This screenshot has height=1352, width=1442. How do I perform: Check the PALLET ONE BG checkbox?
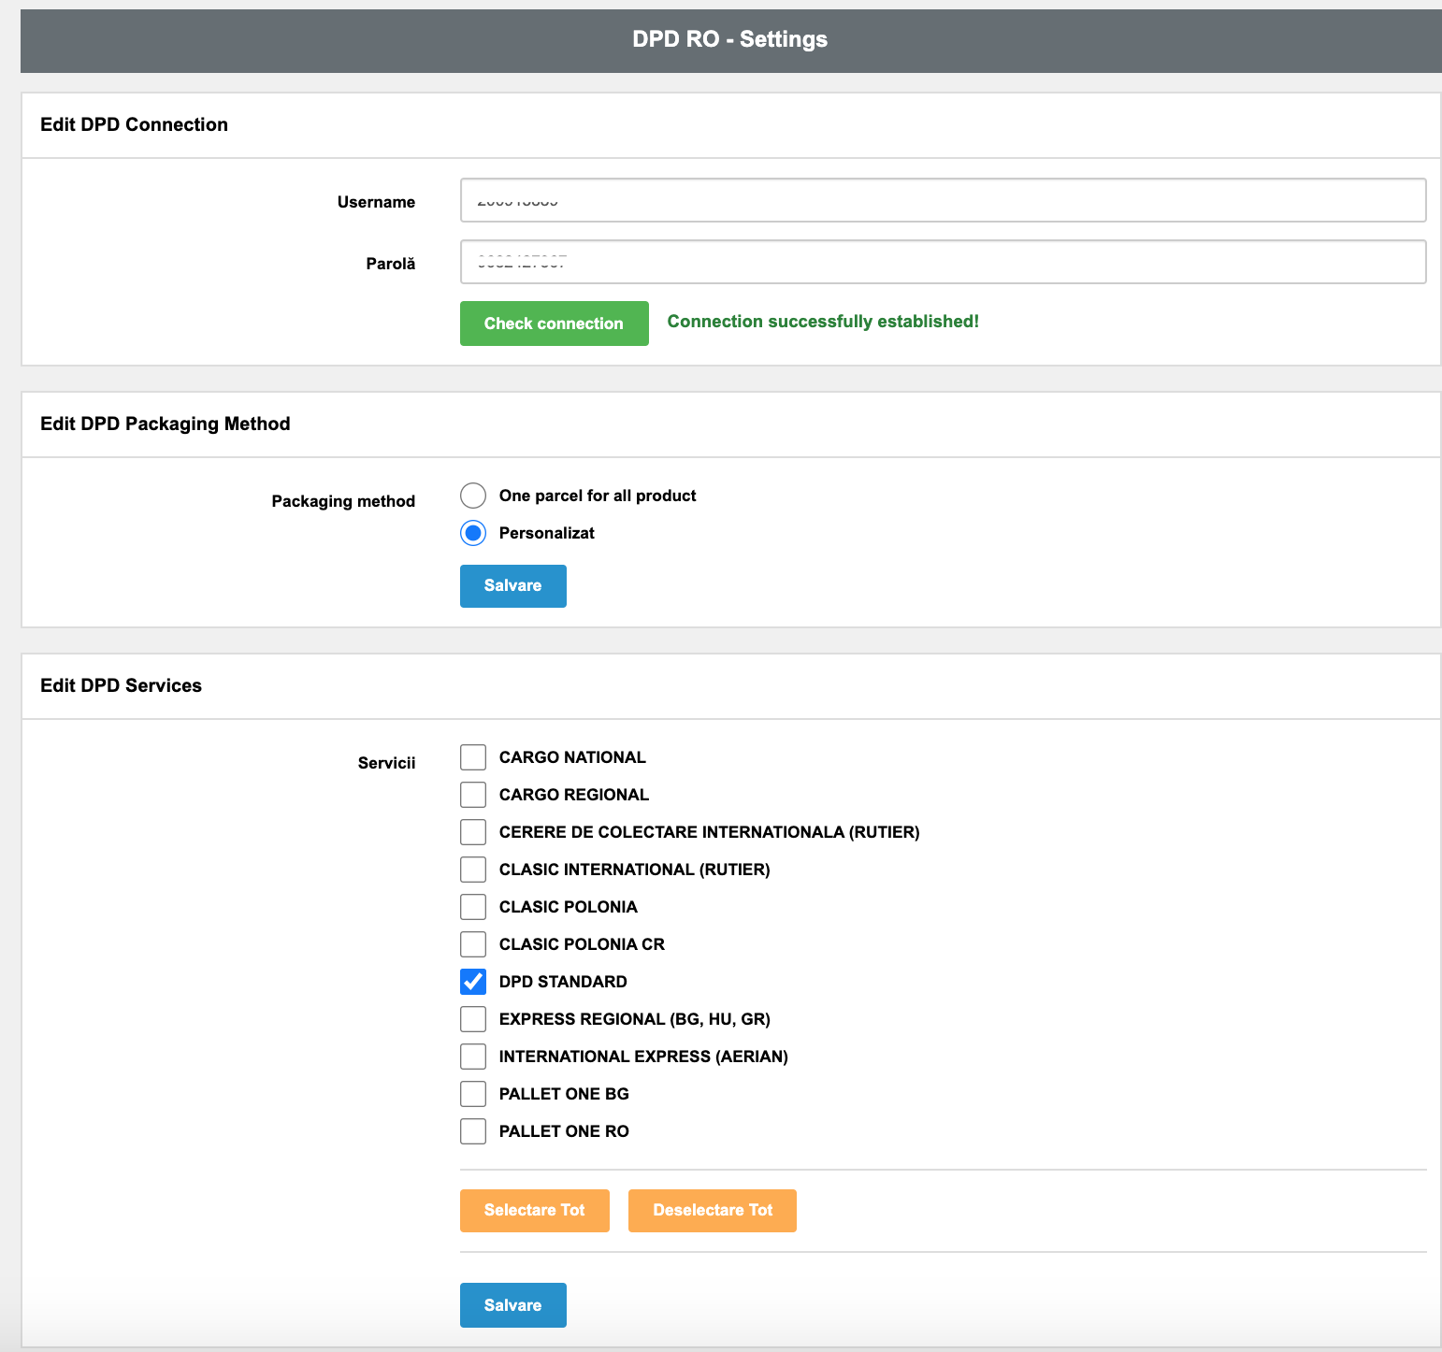(473, 1094)
